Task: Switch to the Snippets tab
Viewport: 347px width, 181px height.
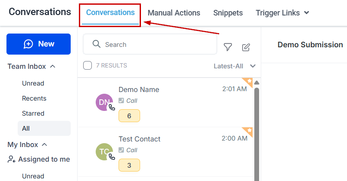Action: tap(228, 13)
